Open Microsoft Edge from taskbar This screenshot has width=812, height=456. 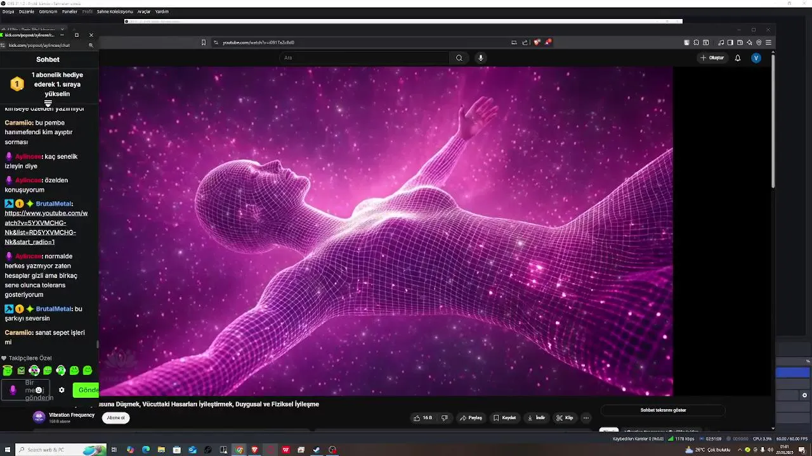click(146, 450)
